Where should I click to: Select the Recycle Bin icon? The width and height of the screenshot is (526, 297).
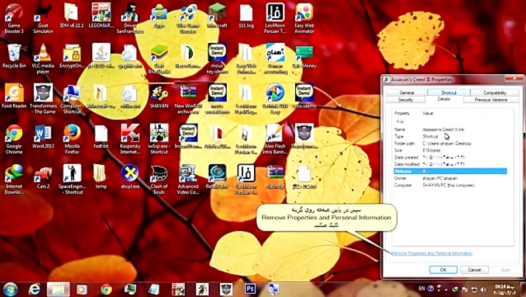14,56
